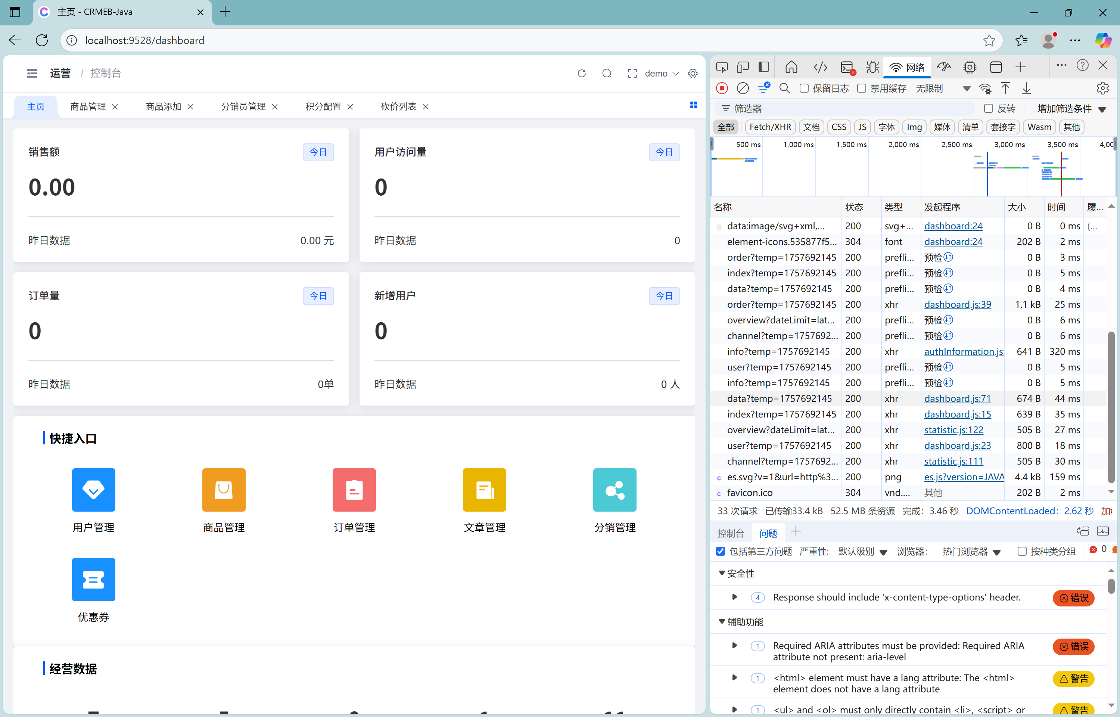Screen dimensions: 1120x717
Task: Select the DevTools inspect element tool
Action: [722, 67]
